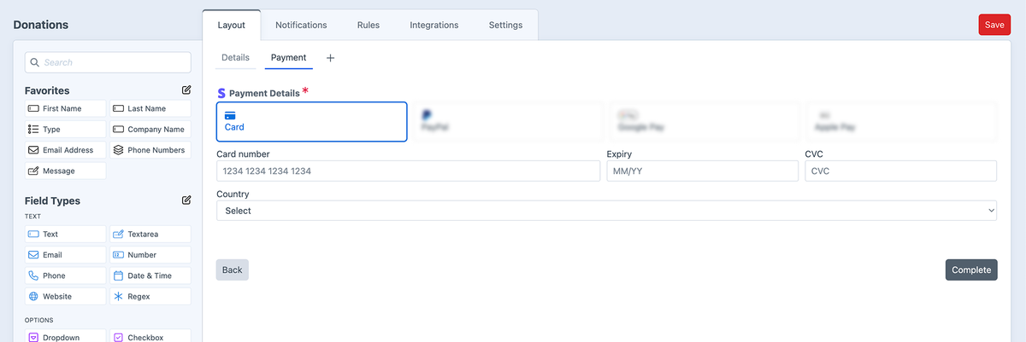The width and height of the screenshot is (1026, 342).
Task: Add the Last Name favorite field
Action: click(150, 108)
